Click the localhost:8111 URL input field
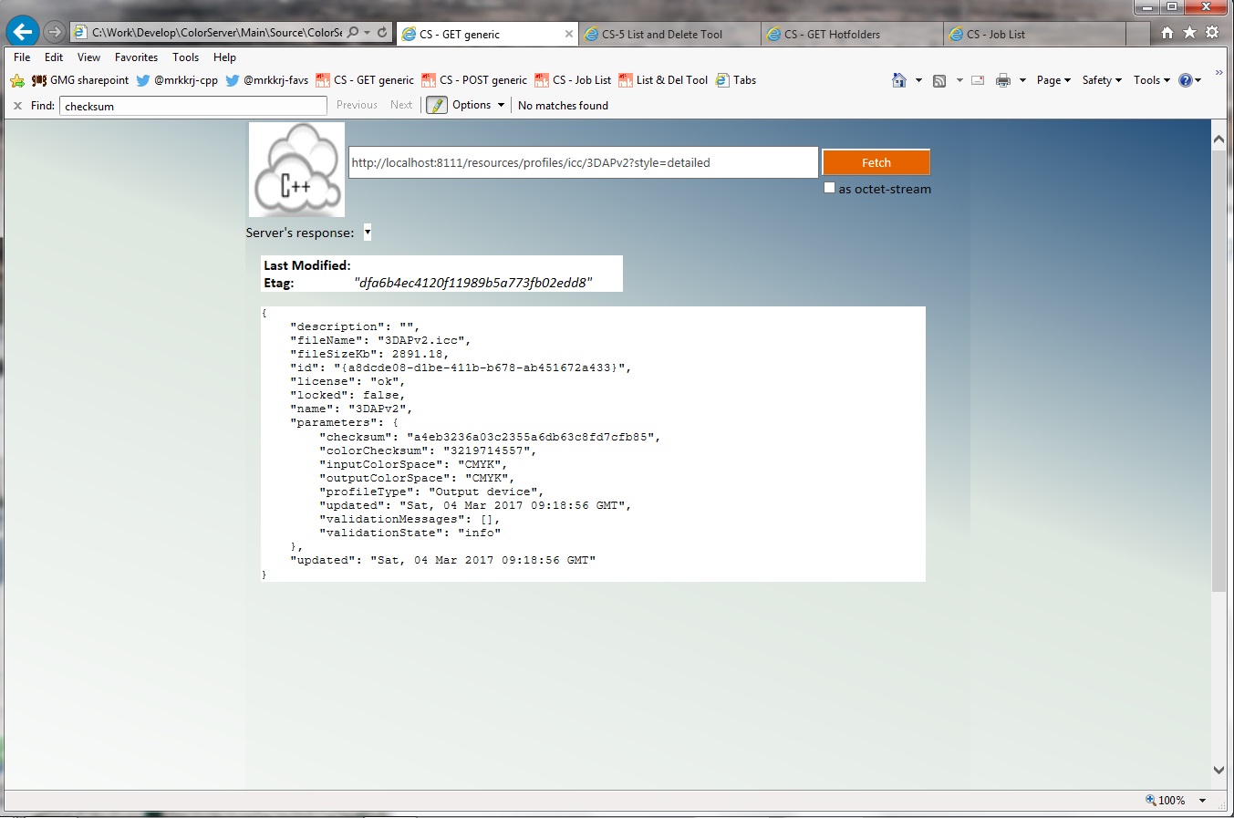Image resolution: width=1234 pixels, height=818 pixels. click(583, 162)
